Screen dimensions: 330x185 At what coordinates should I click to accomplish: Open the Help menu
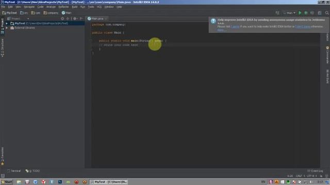119,7
